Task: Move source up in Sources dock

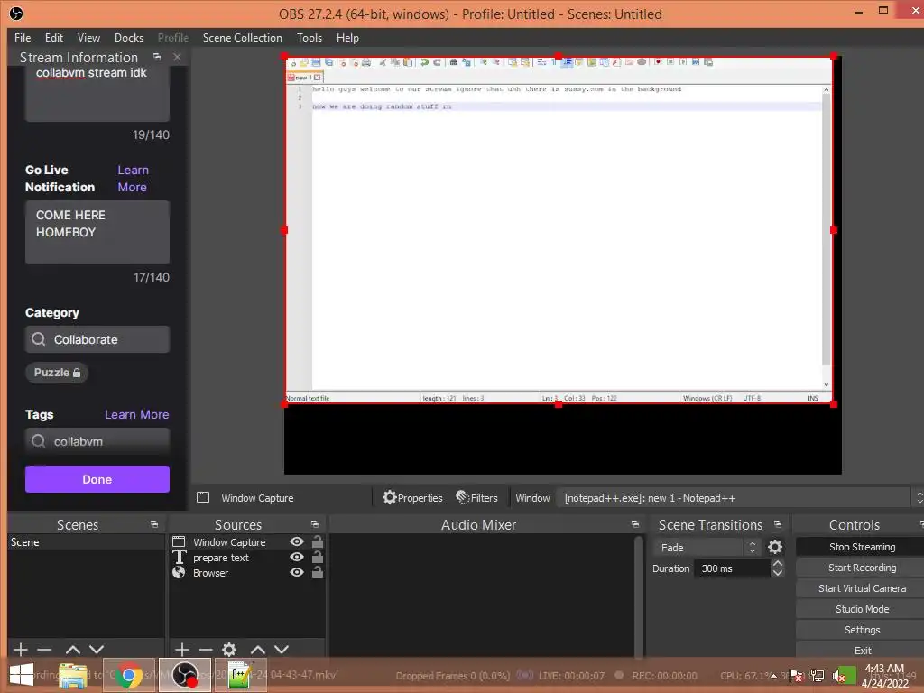Action: tap(258, 650)
